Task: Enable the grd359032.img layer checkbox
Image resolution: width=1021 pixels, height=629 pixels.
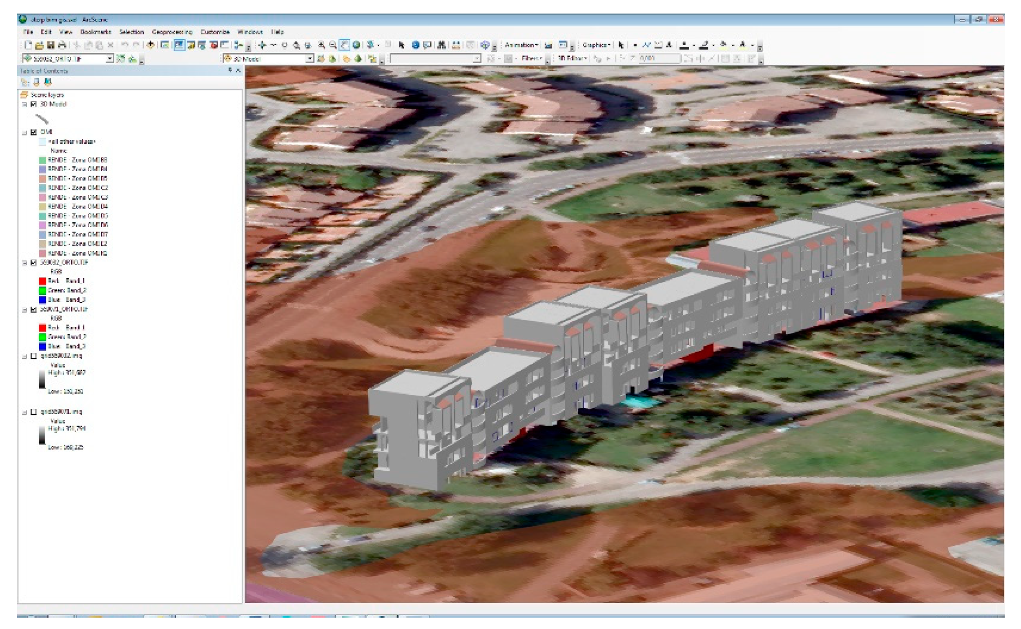Action: pos(34,356)
